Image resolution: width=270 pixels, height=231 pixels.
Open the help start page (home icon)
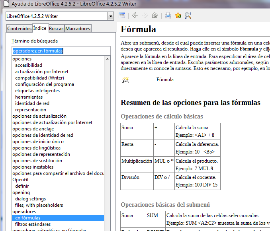[155, 16]
